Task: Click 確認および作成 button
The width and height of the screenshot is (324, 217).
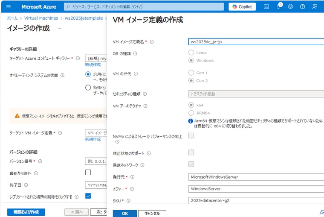Action: pyautogui.click(x=26, y=212)
